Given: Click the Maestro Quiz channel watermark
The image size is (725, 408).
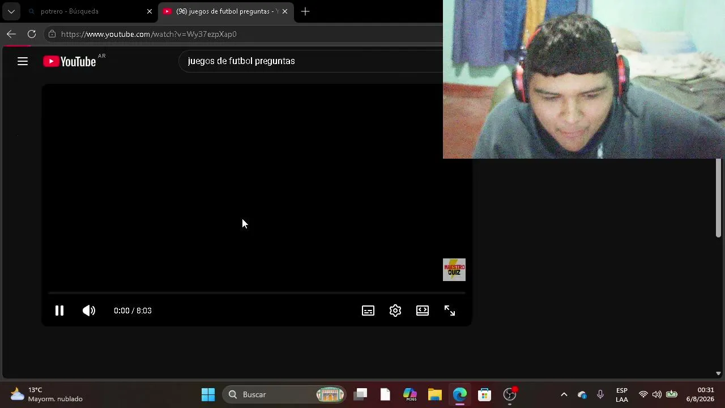Looking at the screenshot, I should click(454, 270).
